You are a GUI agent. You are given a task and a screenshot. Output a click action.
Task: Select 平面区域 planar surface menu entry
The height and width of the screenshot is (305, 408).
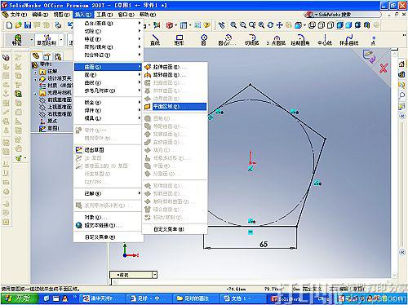coord(175,107)
